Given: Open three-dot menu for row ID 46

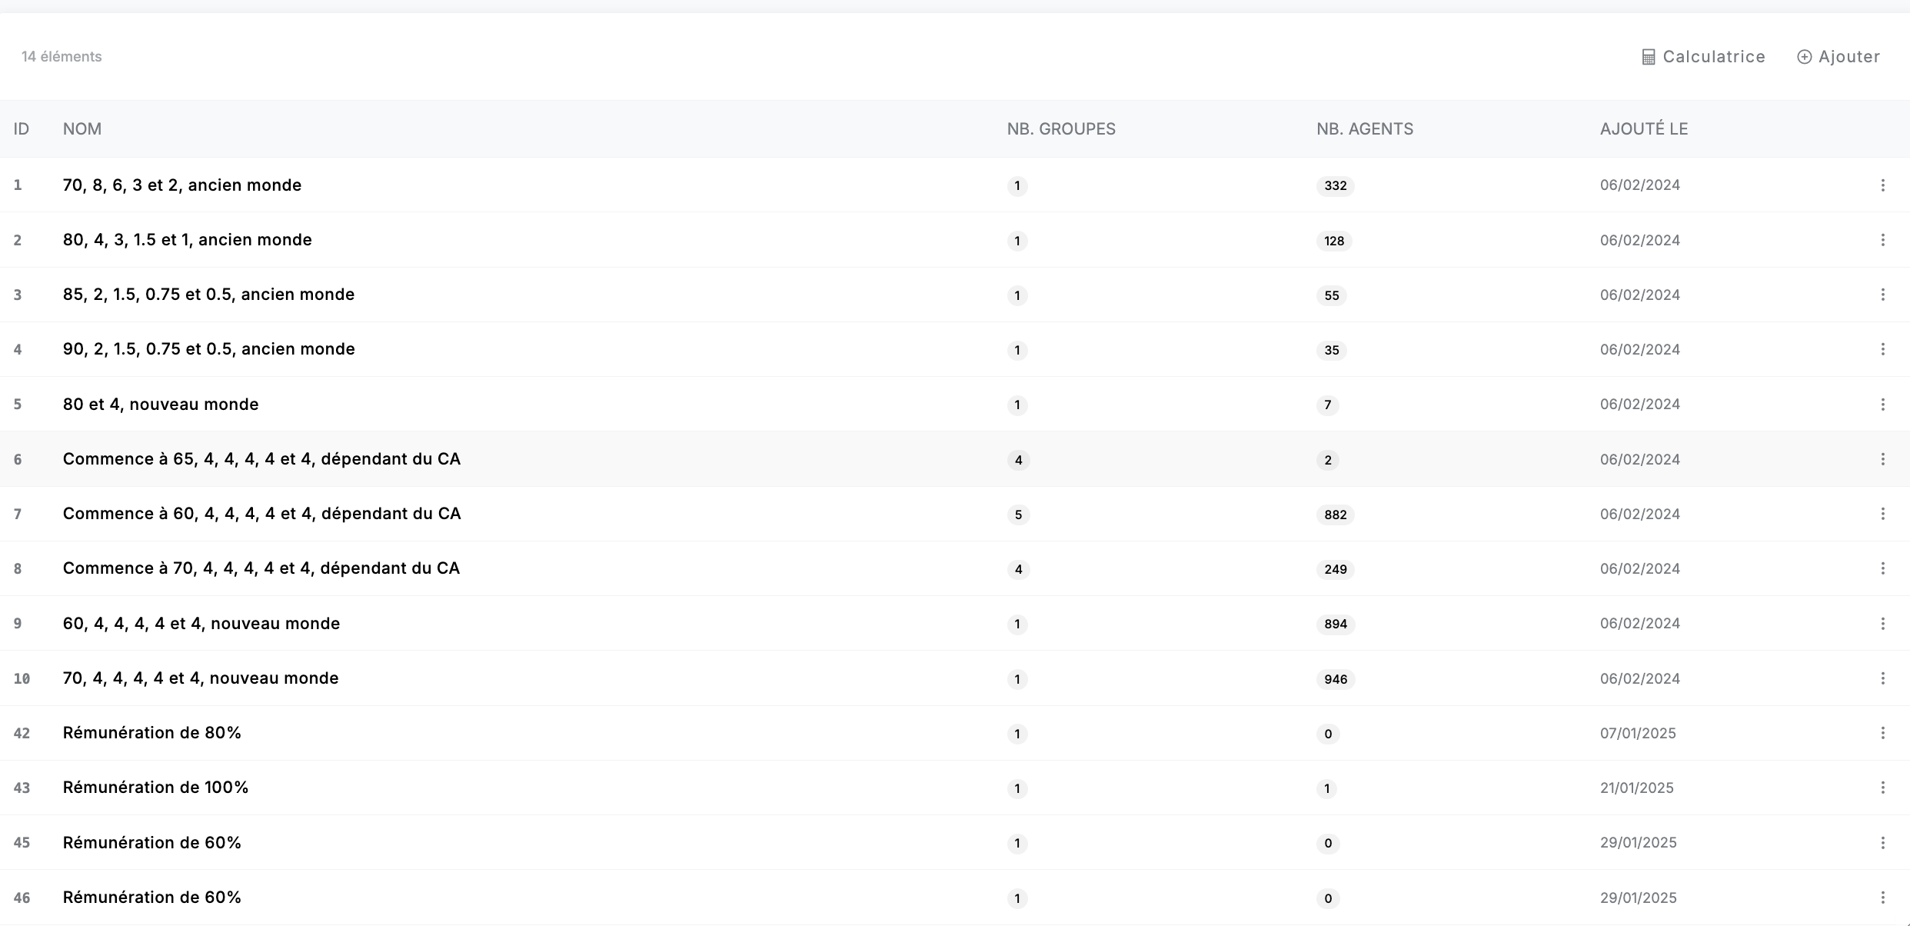Looking at the screenshot, I should [1882, 898].
